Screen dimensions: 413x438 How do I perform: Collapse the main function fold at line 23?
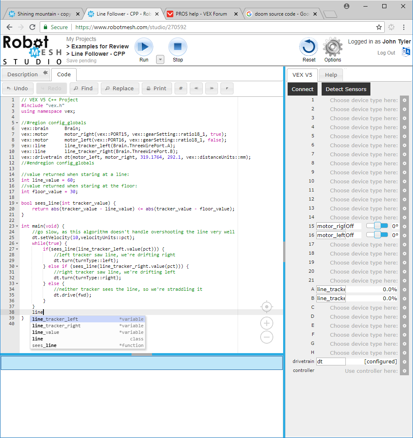pyautogui.click(x=17, y=226)
